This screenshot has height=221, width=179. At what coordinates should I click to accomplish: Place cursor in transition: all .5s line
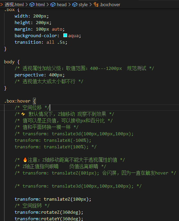(x=41, y=42)
